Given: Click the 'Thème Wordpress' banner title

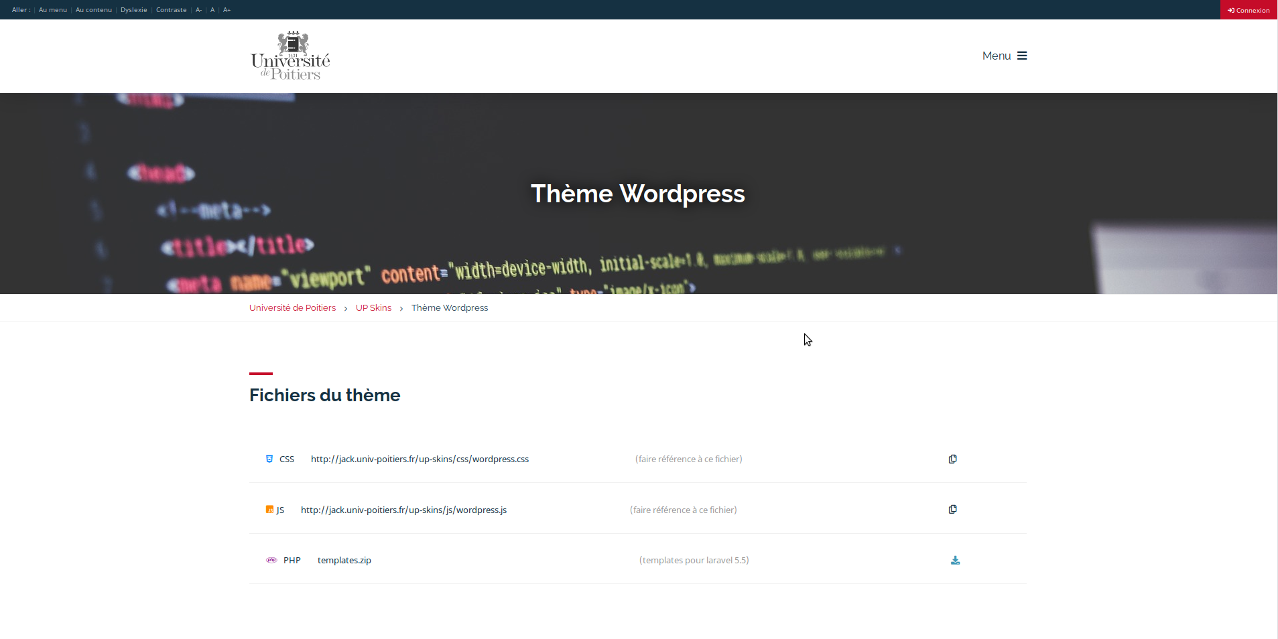Looking at the screenshot, I should pyautogui.click(x=638, y=194).
